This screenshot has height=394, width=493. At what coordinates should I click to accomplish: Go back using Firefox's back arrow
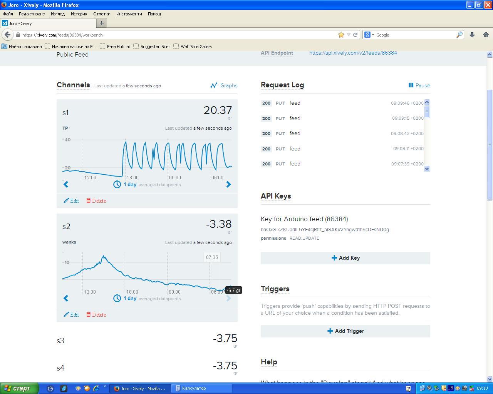[7, 35]
